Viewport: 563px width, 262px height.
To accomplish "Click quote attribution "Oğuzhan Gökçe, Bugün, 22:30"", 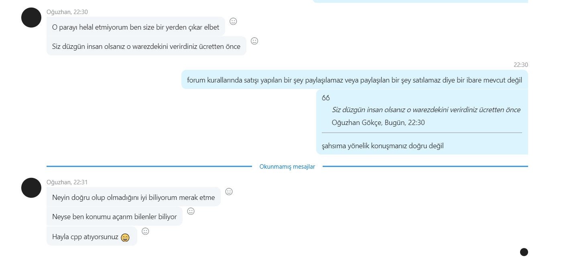I will tap(378, 123).
